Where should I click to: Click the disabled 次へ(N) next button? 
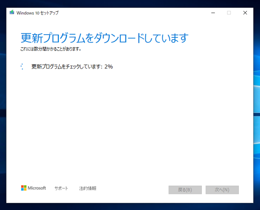tap(222, 190)
